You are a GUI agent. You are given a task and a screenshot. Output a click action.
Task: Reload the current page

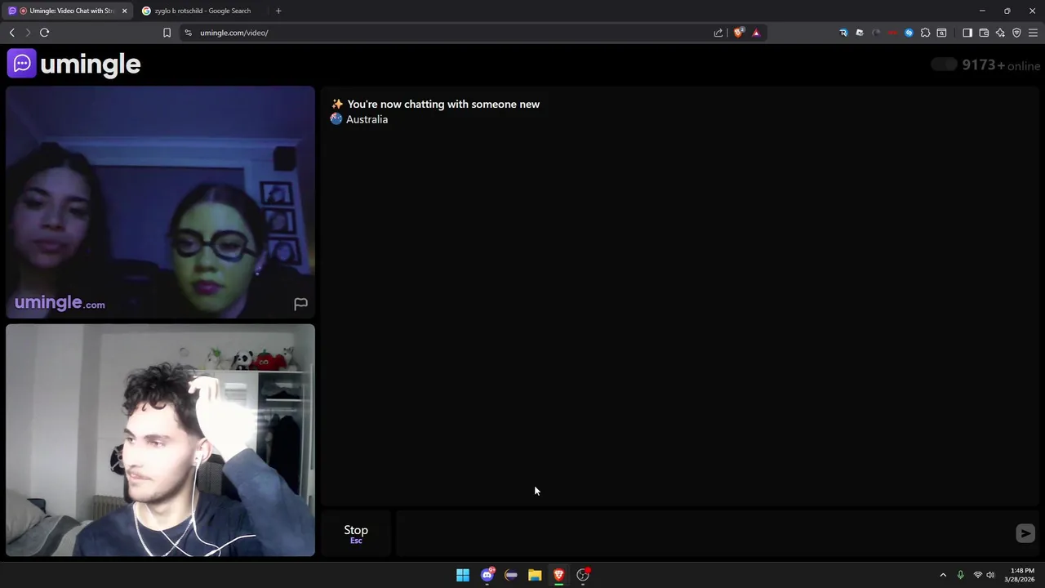pyautogui.click(x=44, y=33)
